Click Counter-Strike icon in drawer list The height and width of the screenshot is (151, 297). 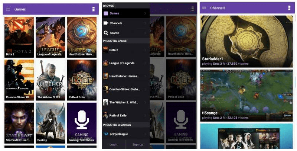(105, 89)
